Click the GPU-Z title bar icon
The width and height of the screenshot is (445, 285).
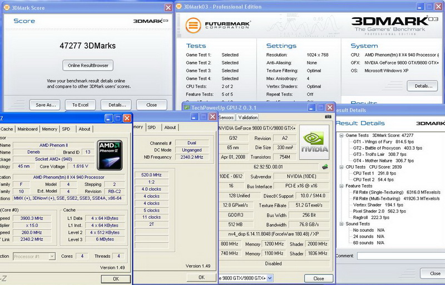click(x=187, y=108)
